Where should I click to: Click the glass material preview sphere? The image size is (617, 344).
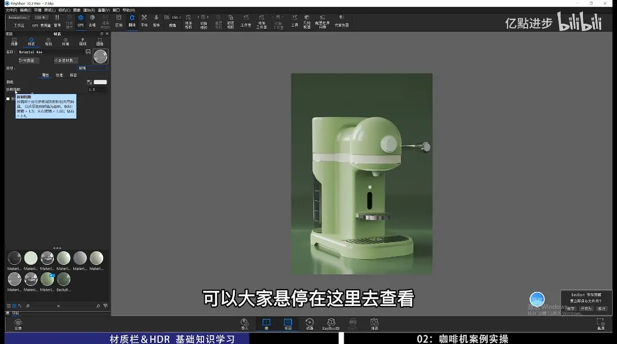(x=100, y=57)
